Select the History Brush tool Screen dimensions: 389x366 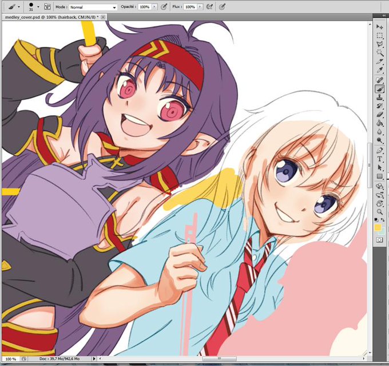[x=380, y=106]
